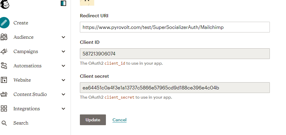This screenshot has height=135, width=286.
Task: Expand the Campaigns menu chevron
Action: [x=63, y=51]
